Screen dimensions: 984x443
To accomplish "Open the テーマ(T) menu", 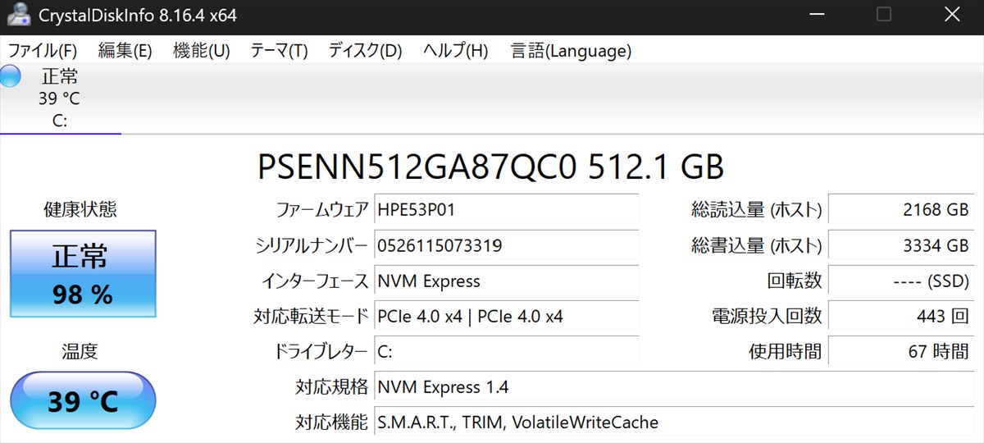I will (279, 51).
